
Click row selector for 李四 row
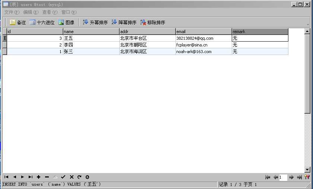pyautogui.click(x=4, y=45)
